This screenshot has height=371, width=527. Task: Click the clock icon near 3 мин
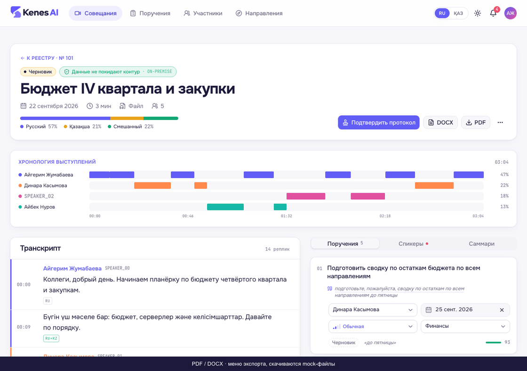click(x=90, y=106)
